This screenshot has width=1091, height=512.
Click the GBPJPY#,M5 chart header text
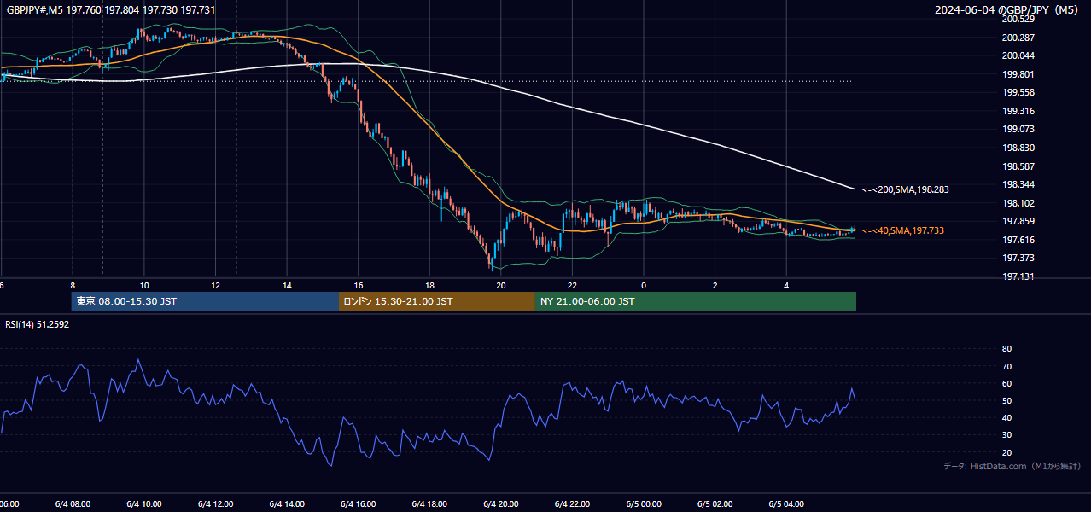tap(111, 9)
